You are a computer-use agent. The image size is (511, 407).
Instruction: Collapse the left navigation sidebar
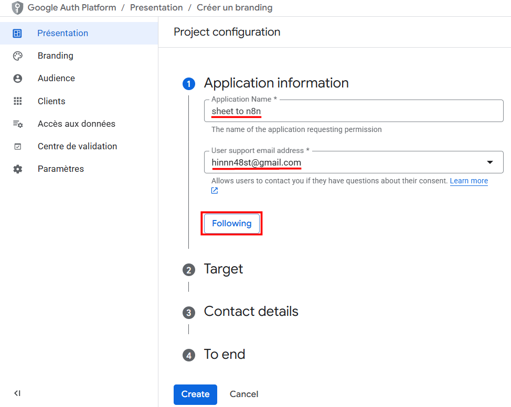point(17,393)
